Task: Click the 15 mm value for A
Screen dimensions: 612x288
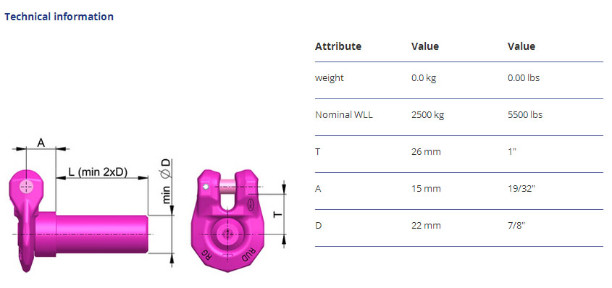Action: [426, 189]
